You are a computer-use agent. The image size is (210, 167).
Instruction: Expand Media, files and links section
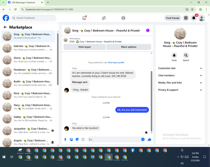pyautogui.click(x=180, y=83)
